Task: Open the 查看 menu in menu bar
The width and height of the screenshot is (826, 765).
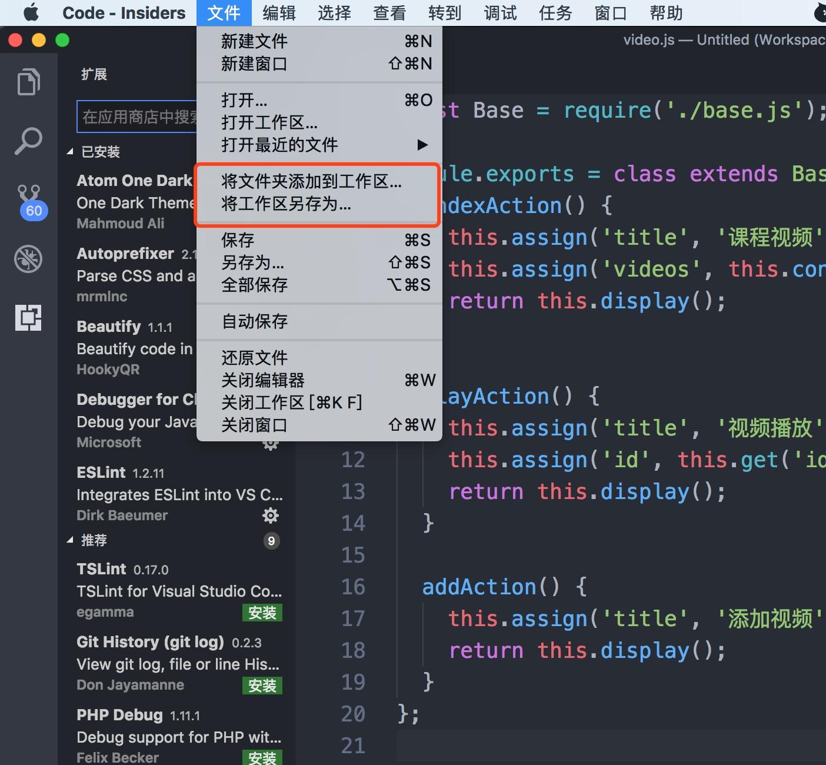Action: coord(389,13)
